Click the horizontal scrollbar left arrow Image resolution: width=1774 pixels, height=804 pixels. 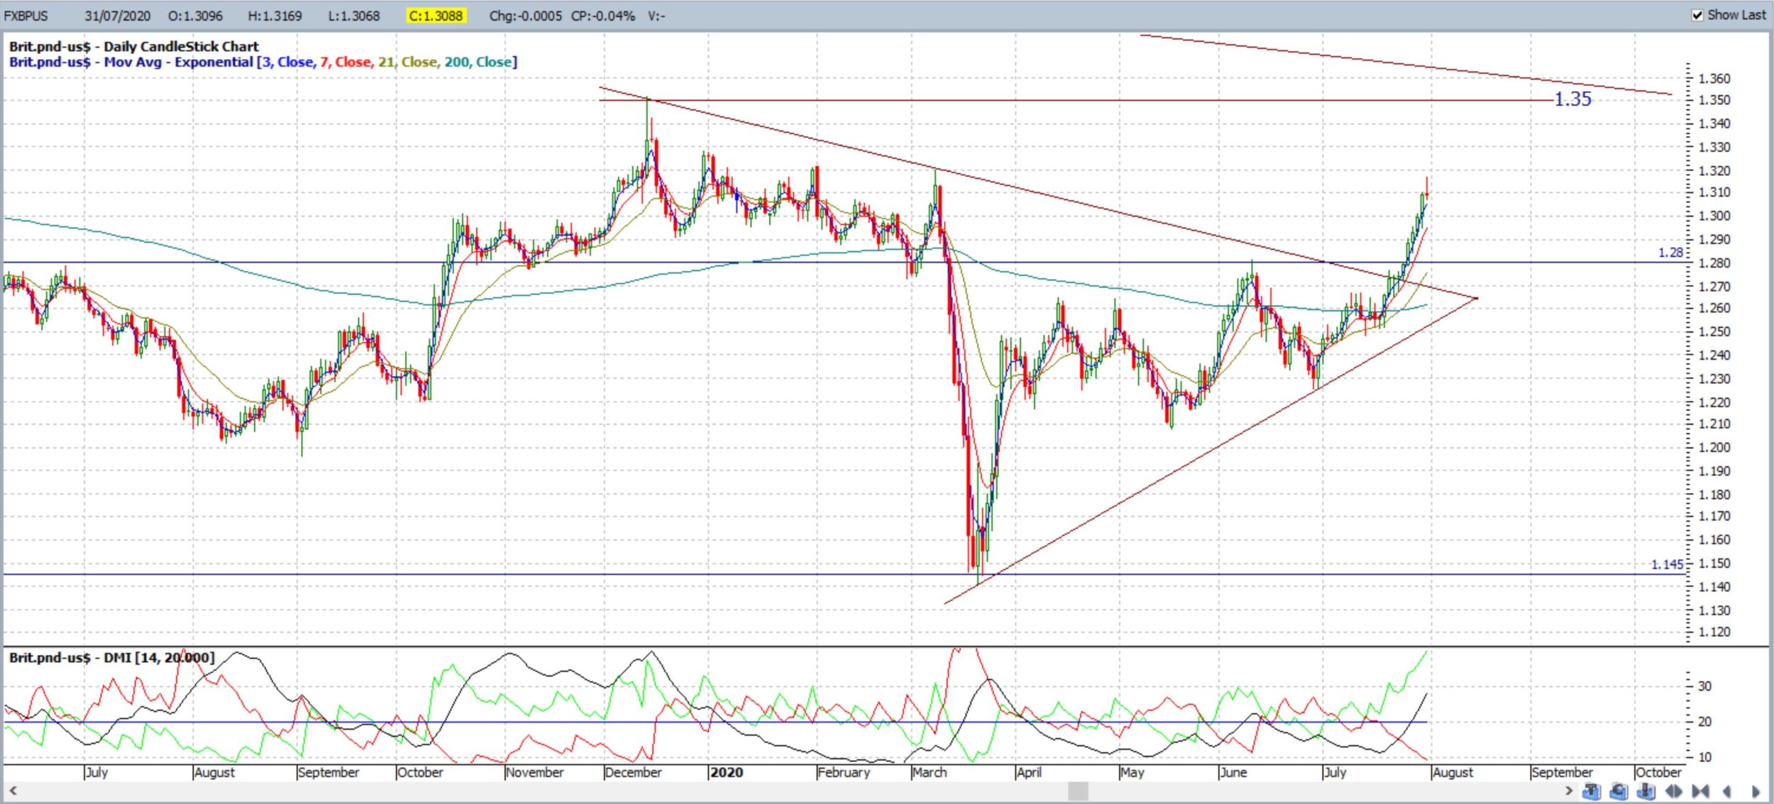(x=12, y=791)
